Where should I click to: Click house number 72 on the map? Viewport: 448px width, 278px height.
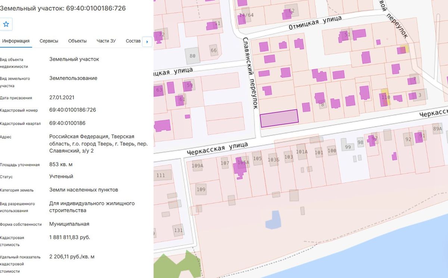(162, 35)
